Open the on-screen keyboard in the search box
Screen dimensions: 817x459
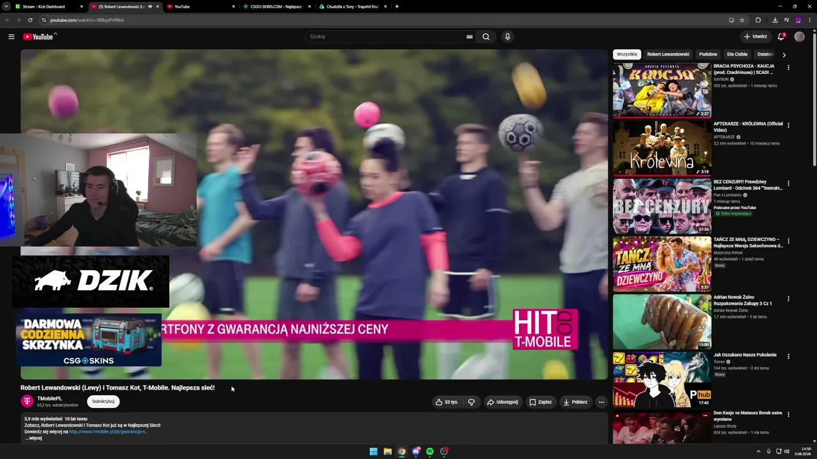(x=469, y=37)
